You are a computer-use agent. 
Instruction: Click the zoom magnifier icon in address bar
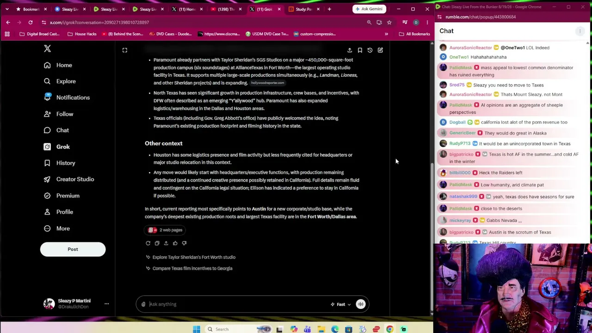369,22
